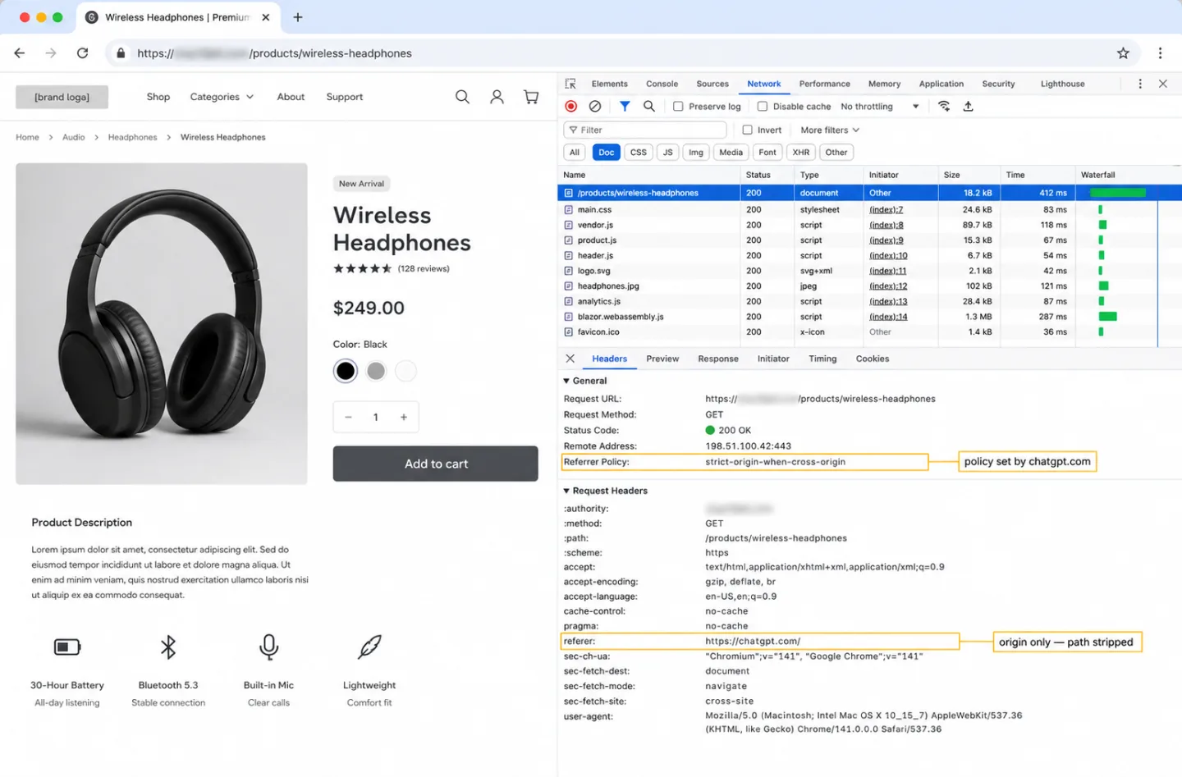1182x777 pixels.
Task: Open network conditions wifi icon
Action: 944,106
